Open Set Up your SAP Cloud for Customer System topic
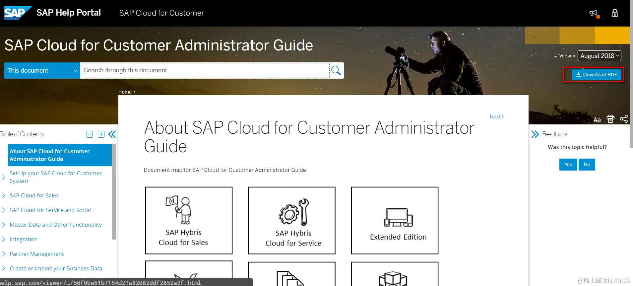Screen dimensions: 633x286 56,177
